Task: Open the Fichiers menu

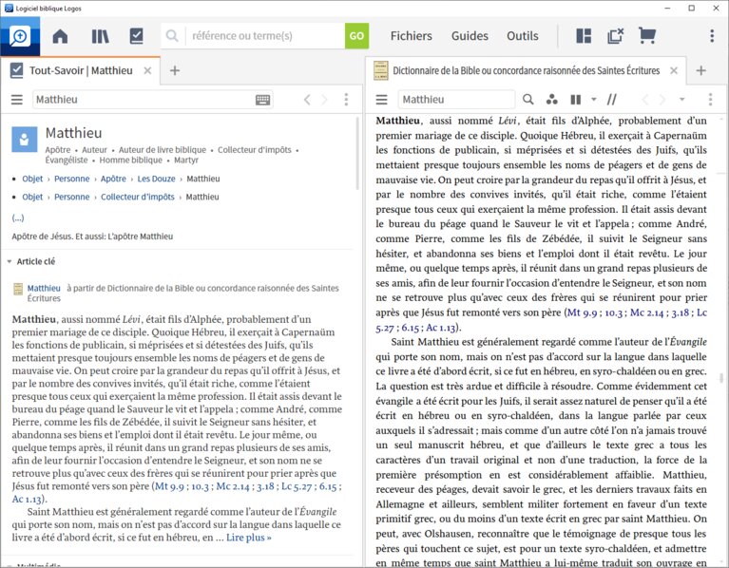Action: point(411,36)
